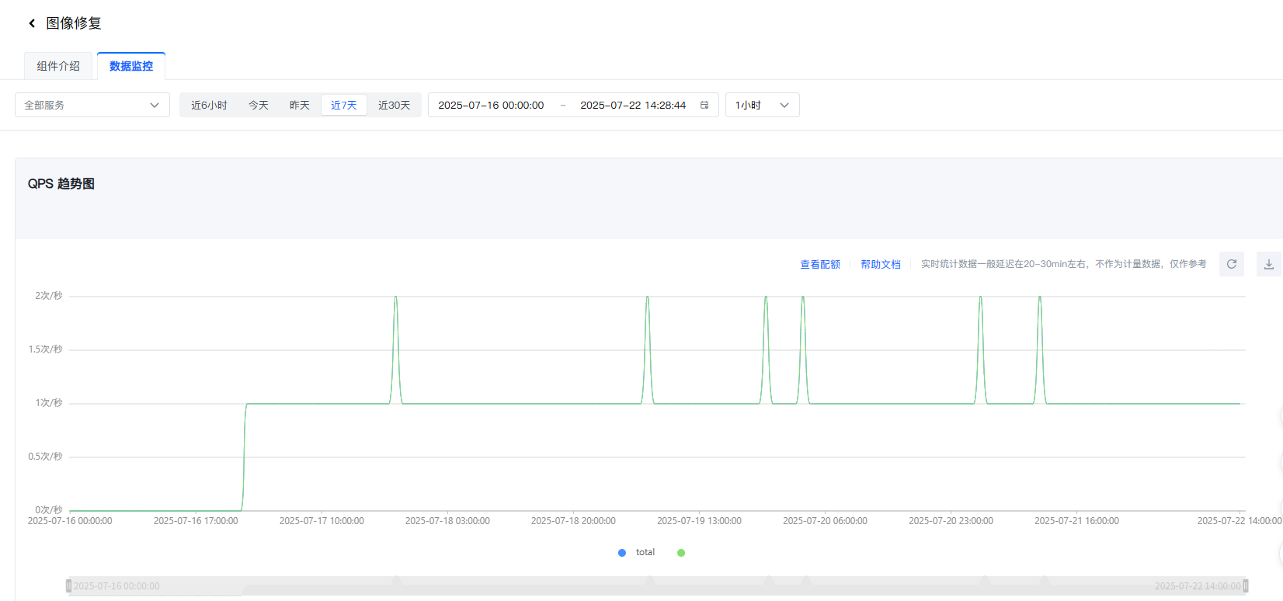Toggle the green legend dot series
This screenshot has width=1283, height=601.
681,553
